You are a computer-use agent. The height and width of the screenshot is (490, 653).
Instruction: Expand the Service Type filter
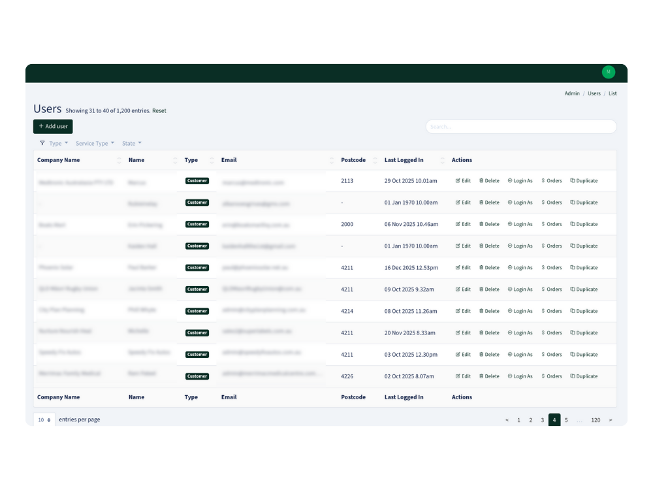[x=94, y=143]
